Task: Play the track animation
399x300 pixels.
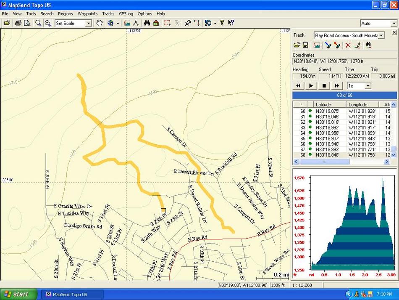Action: [311, 86]
